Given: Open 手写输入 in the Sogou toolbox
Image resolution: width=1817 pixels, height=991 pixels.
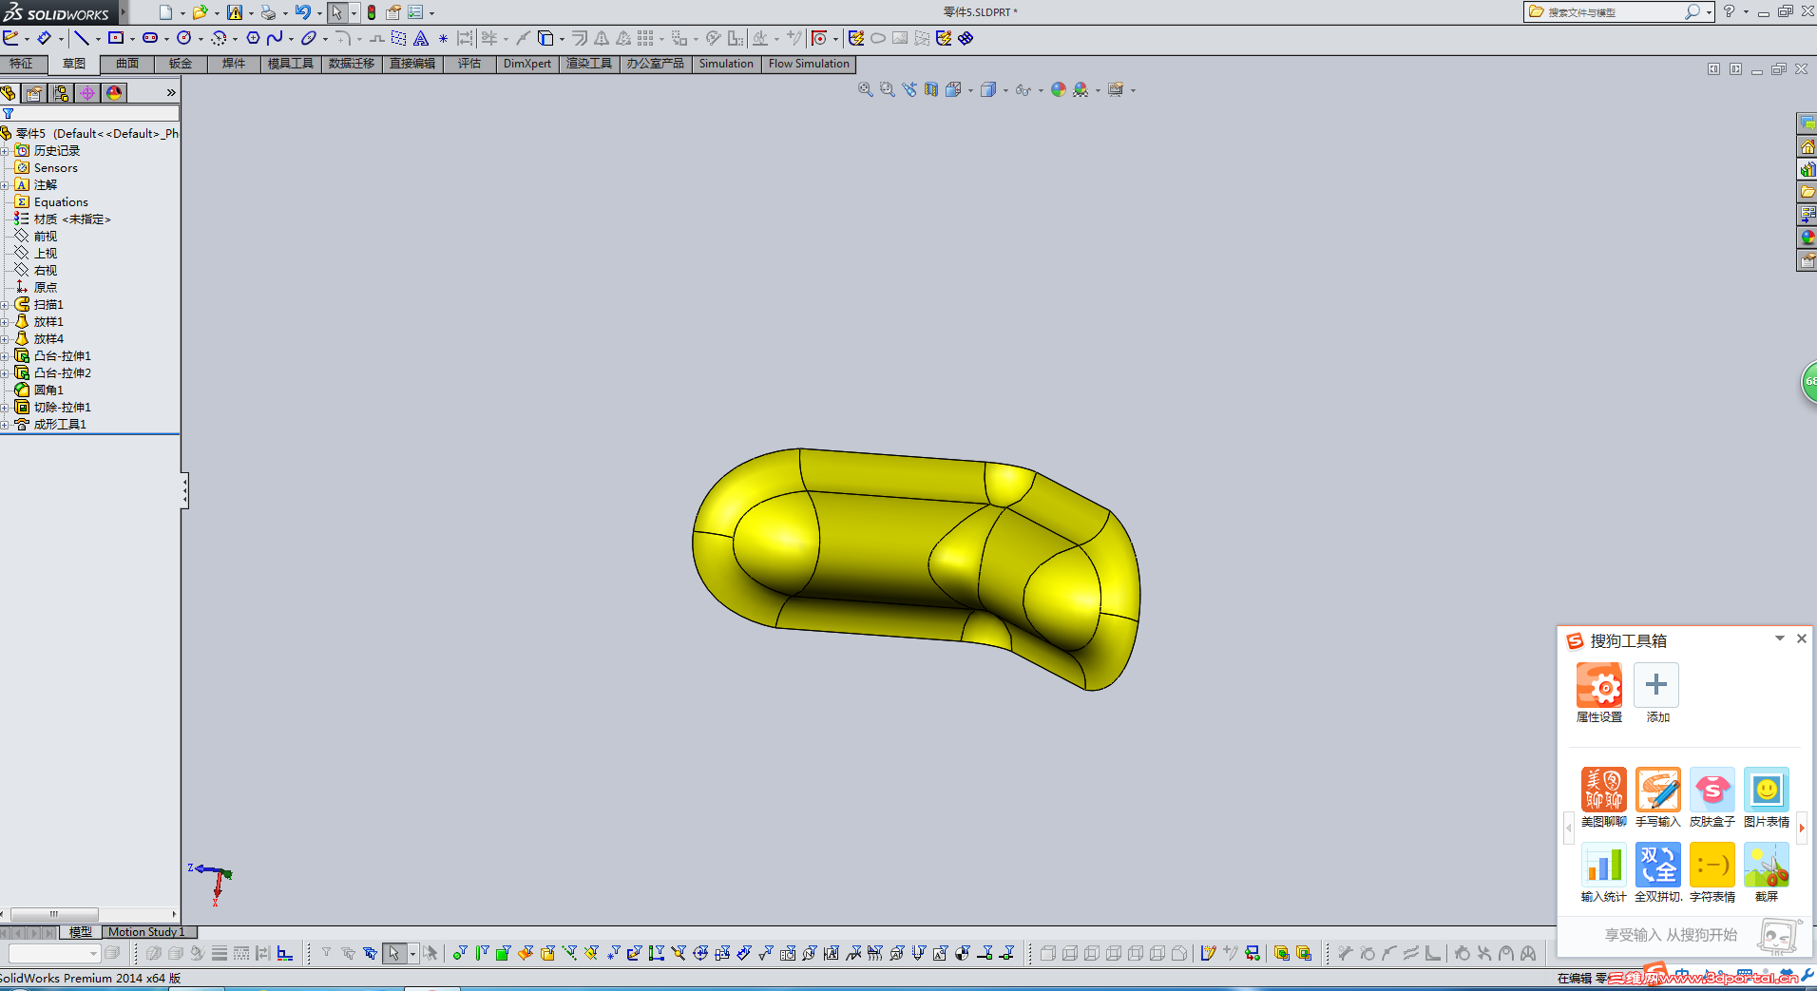Looking at the screenshot, I should pos(1658,790).
